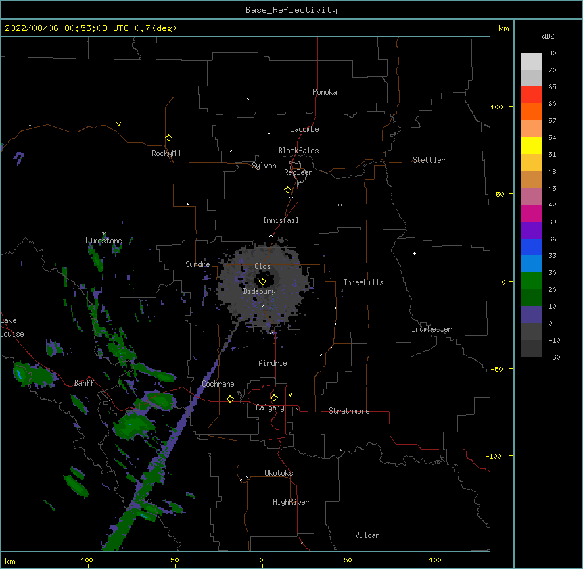Select the yellow diamond marker south of RedDeer

[288, 190]
